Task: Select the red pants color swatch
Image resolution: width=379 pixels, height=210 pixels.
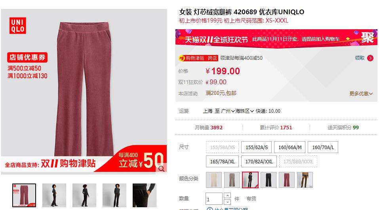Action: coord(286,180)
